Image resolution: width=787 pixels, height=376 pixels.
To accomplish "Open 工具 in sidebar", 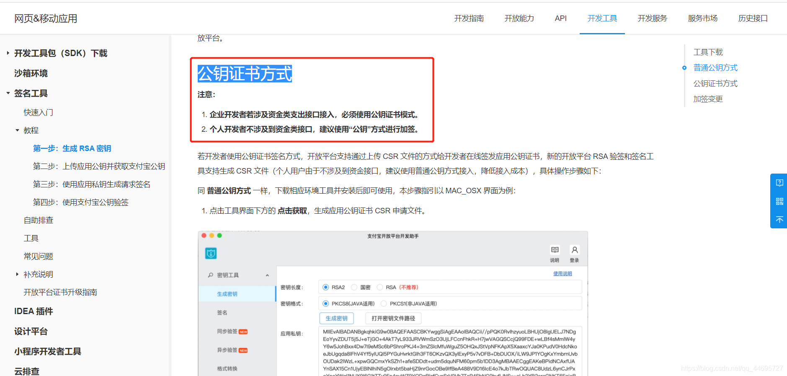I will click(31, 238).
